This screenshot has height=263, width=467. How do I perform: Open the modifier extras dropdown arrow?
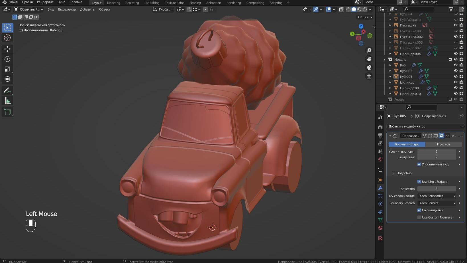[447, 136]
